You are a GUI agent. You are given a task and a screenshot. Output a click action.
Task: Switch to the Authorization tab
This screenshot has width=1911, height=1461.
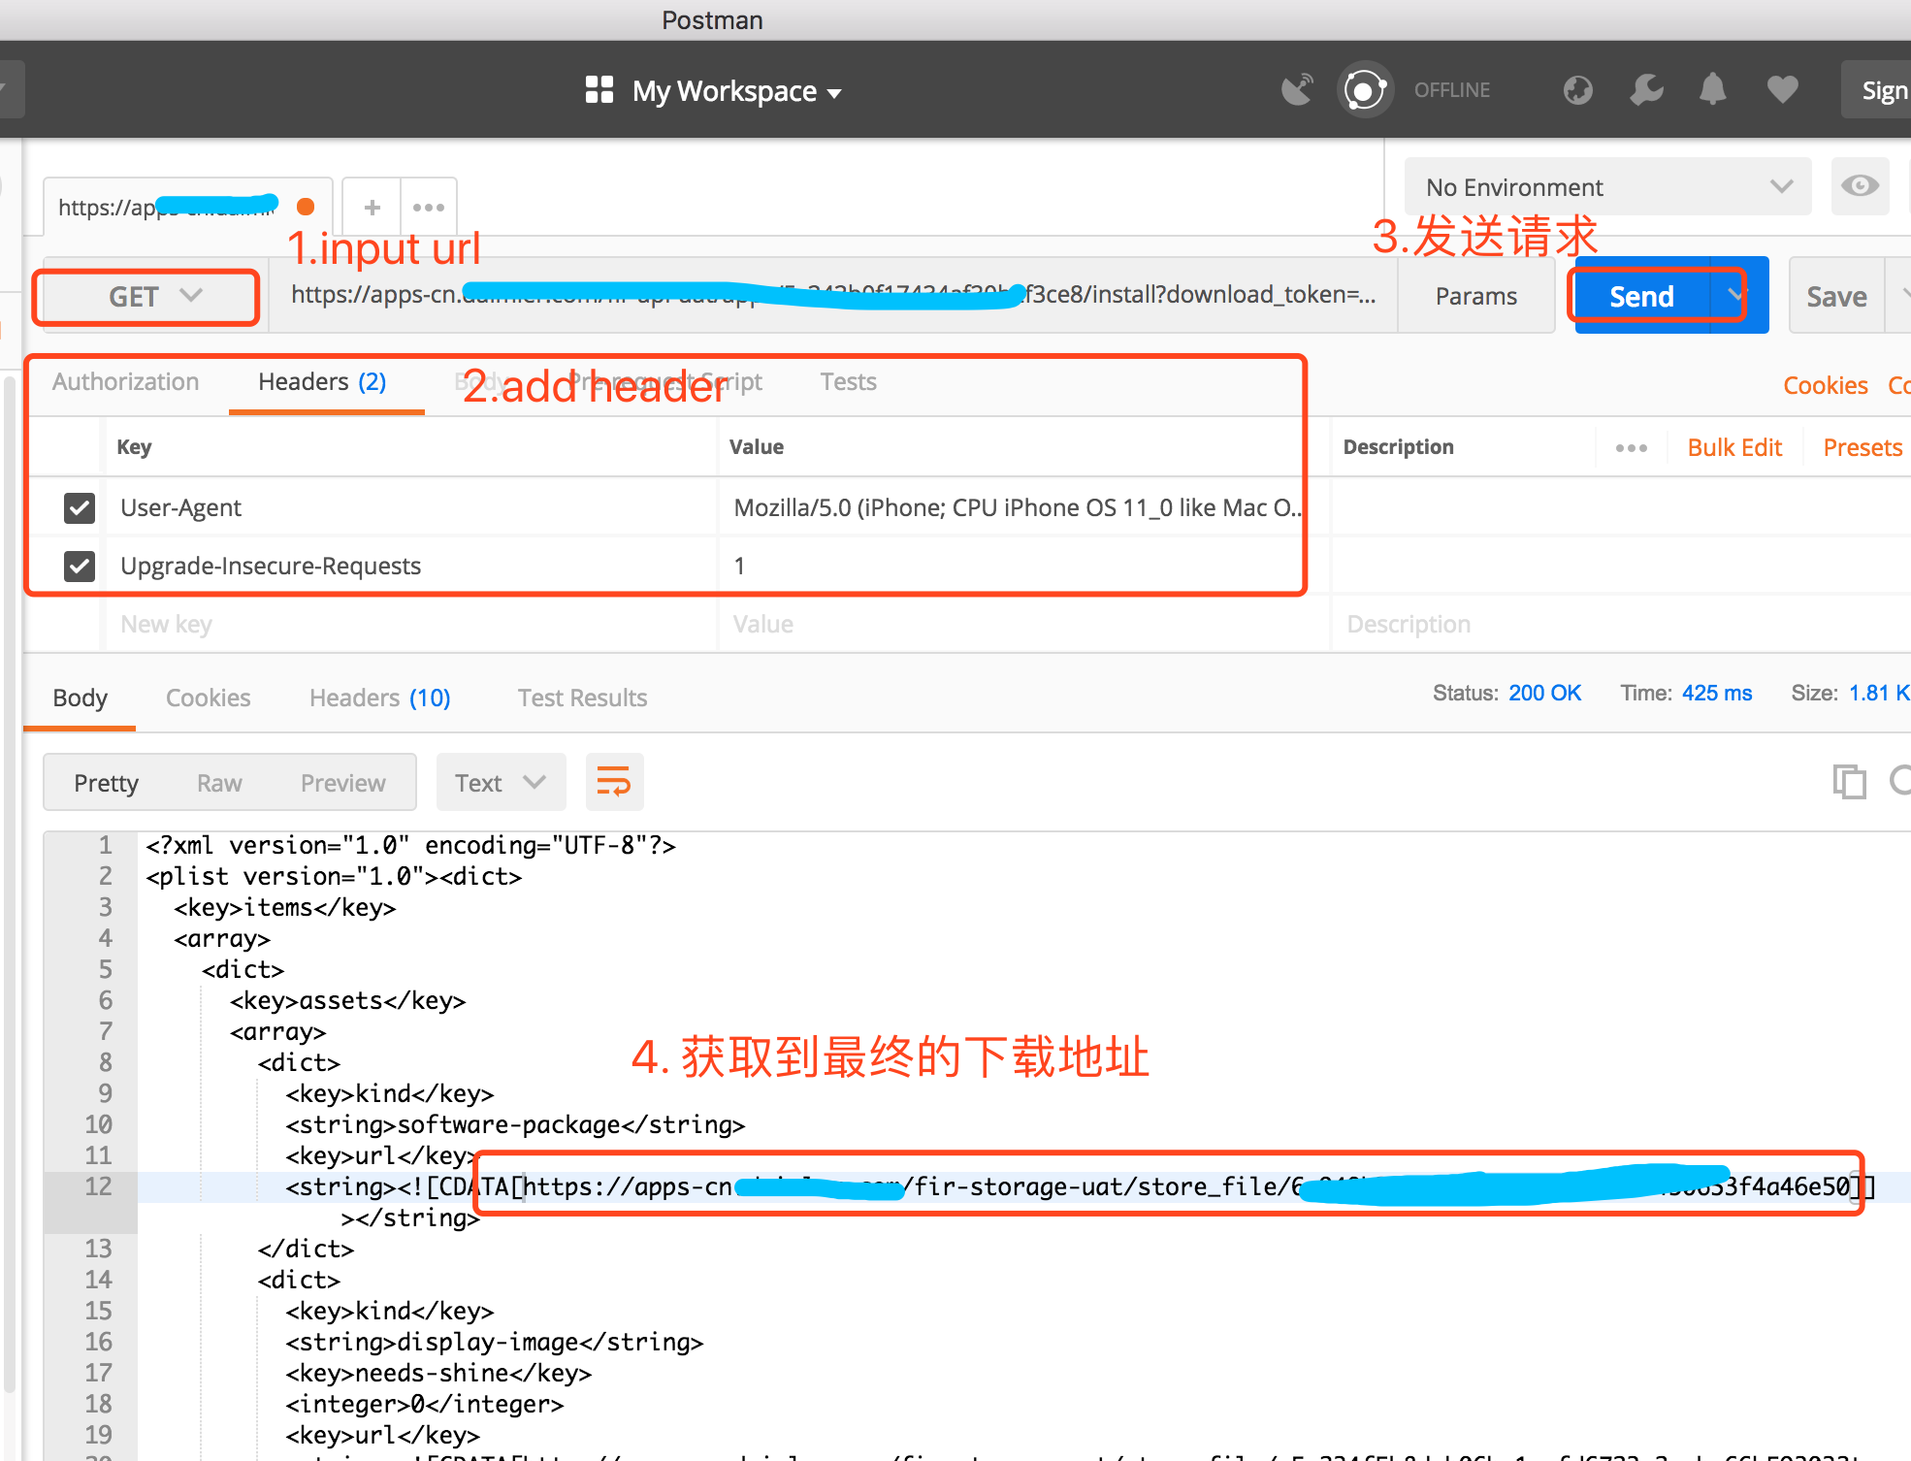(x=126, y=381)
